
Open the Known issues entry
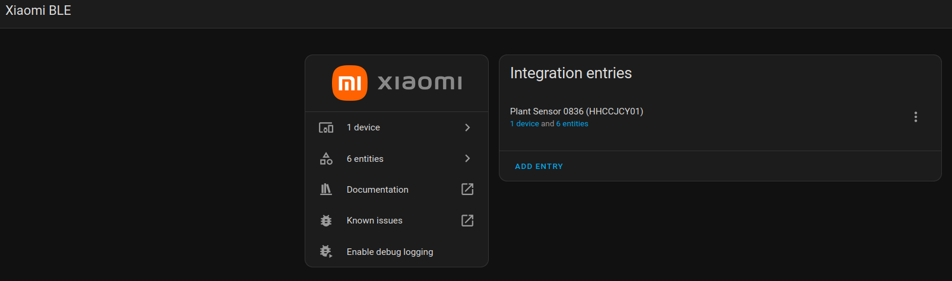pos(397,221)
